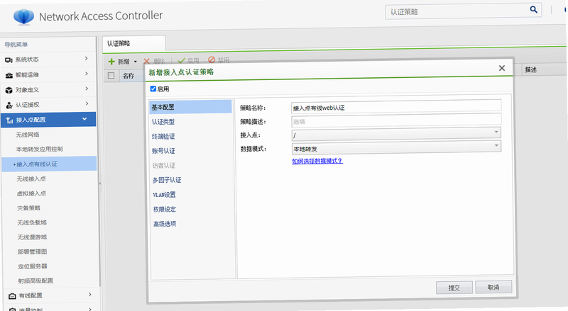Click the 对象定义 cube icon
The height and width of the screenshot is (311, 568).
click(9, 90)
